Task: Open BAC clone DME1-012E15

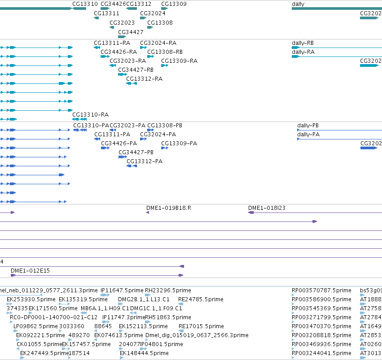Action: 30,271
